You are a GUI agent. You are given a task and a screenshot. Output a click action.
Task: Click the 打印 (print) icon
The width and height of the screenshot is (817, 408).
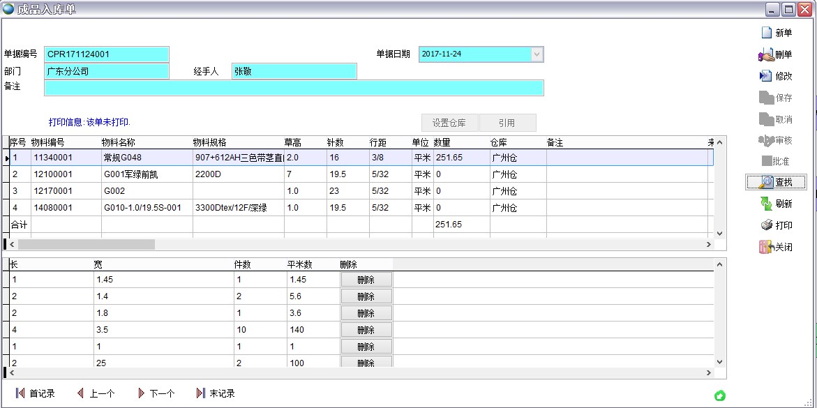pyautogui.click(x=766, y=225)
